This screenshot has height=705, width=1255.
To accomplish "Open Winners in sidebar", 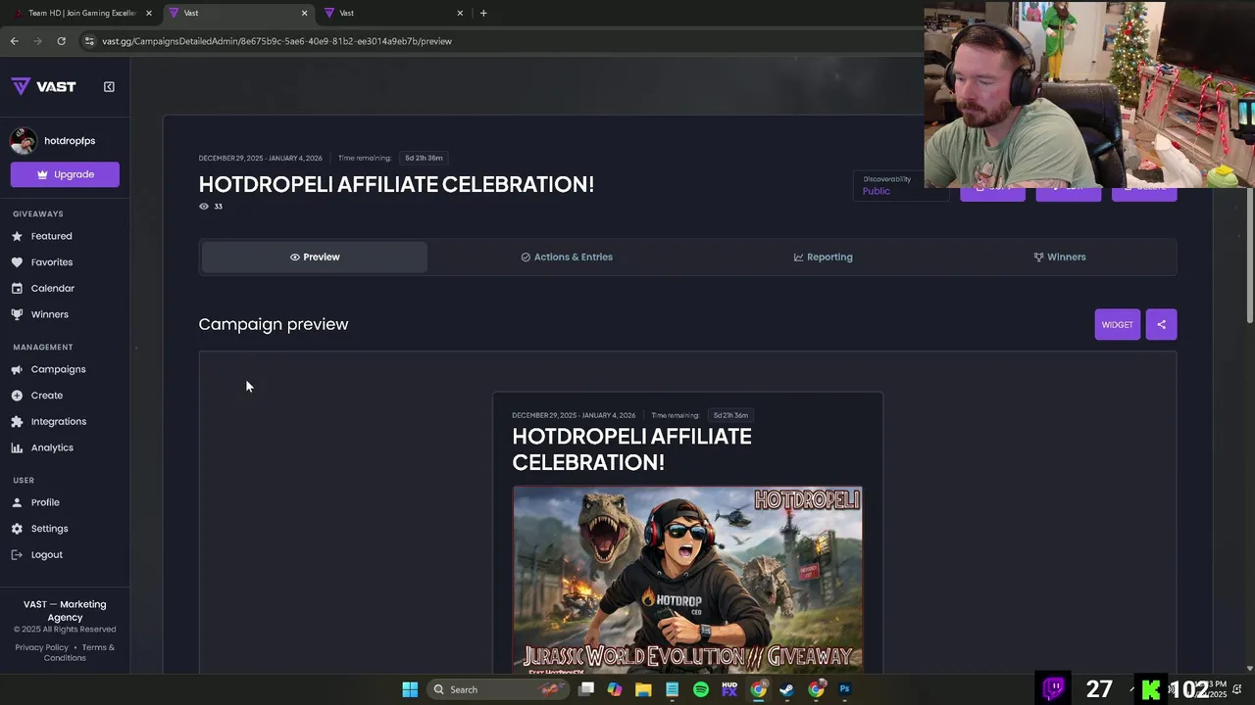I will click(x=40, y=314).
